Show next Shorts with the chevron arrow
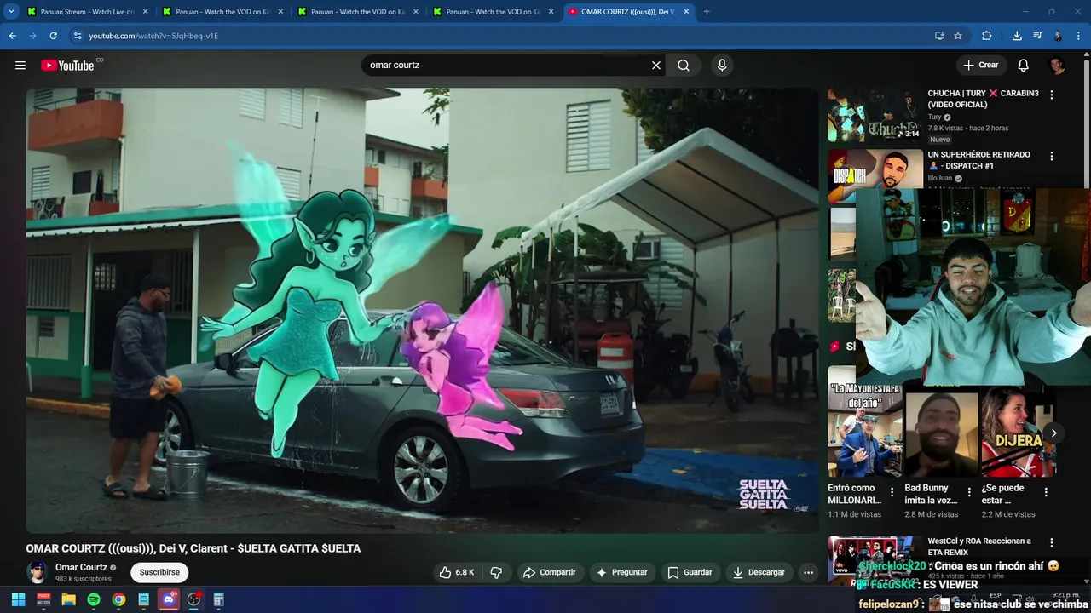The height and width of the screenshot is (613, 1091). (1053, 433)
